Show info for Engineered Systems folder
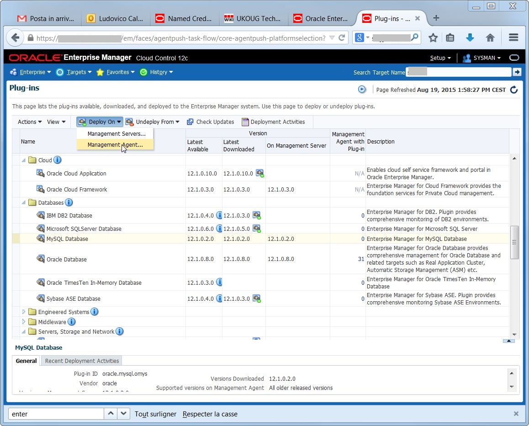The height and width of the screenshot is (426, 529). coord(95,312)
